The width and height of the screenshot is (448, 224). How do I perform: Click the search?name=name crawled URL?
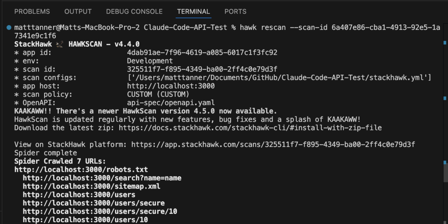tap(102, 178)
